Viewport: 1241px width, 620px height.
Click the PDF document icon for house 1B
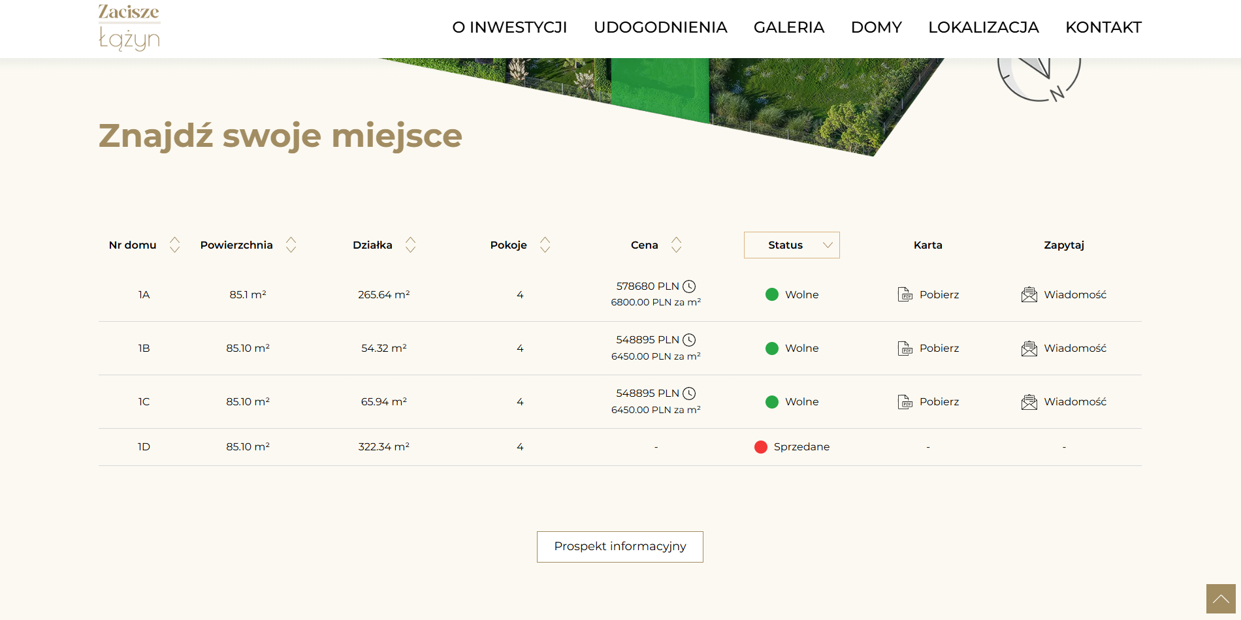click(905, 348)
